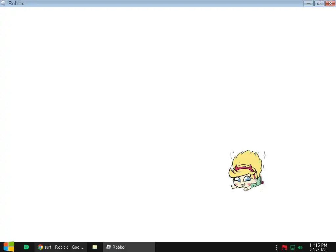Open File Explorer from the taskbar
The width and height of the screenshot is (336, 252).
[x=95, y=247]
